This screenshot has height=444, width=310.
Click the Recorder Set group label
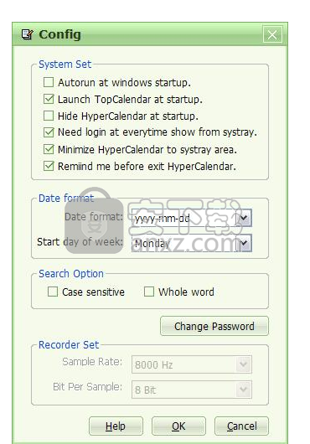click(69, 344)
